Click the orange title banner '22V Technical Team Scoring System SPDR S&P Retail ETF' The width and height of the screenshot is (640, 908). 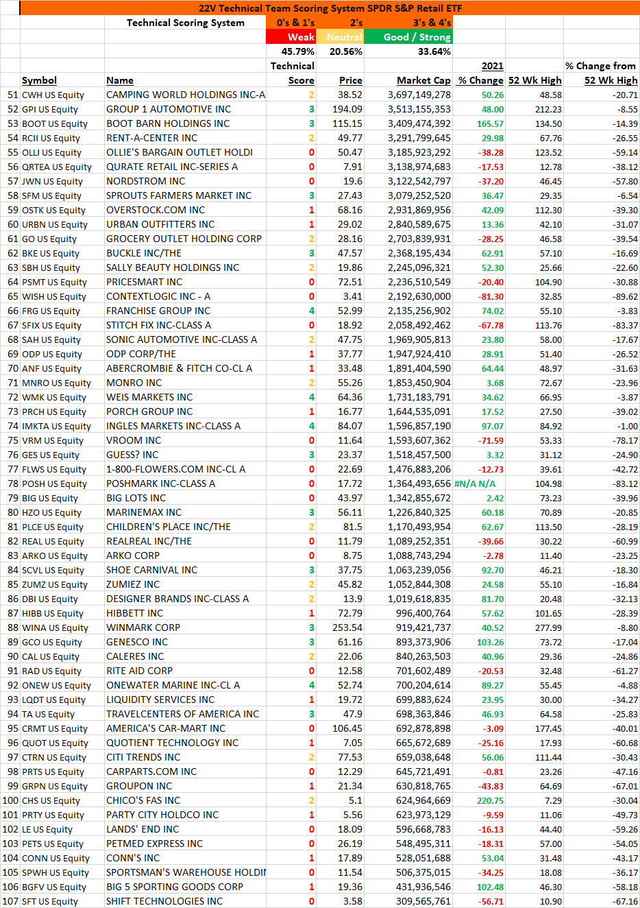click(330, 8)
